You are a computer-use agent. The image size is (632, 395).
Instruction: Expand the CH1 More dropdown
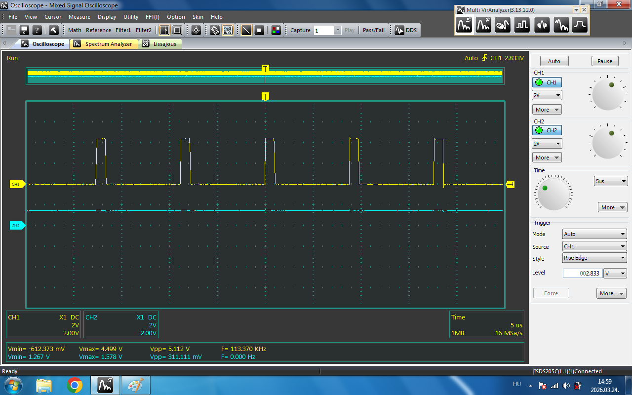click(547, 110)
